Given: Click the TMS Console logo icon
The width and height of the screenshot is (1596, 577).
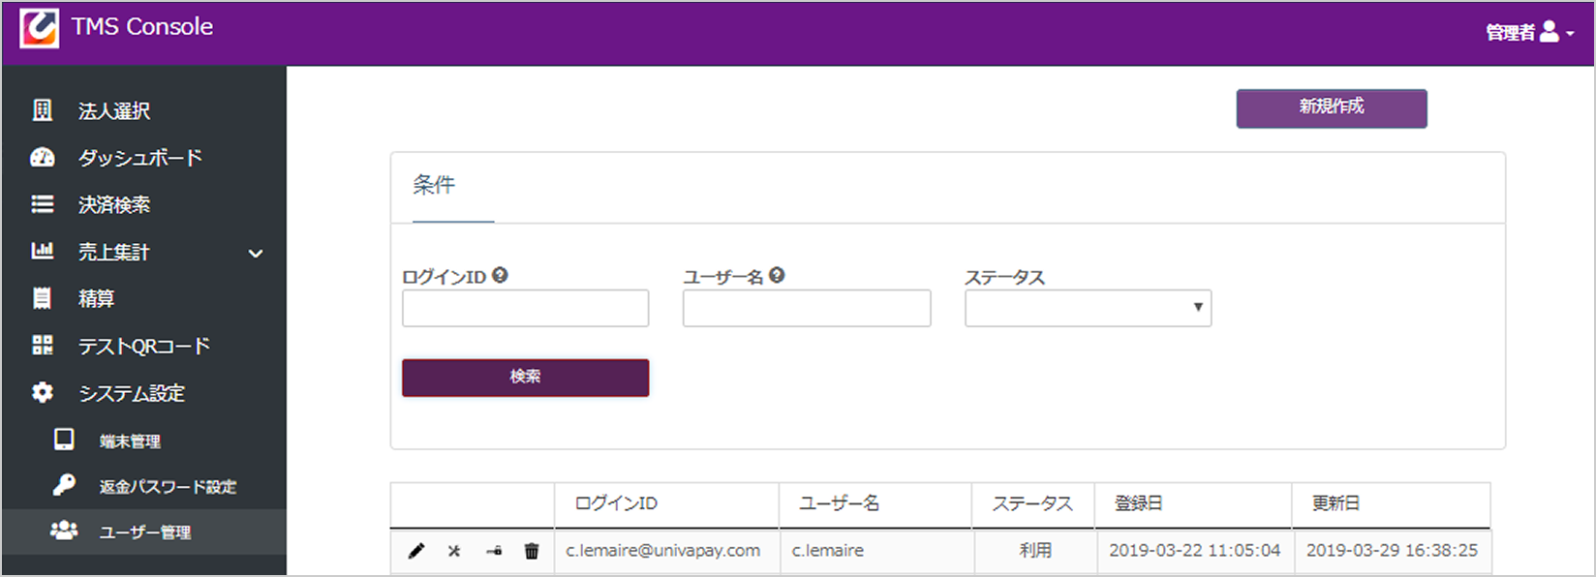Looking at the screenshot, I should [40, 28].
